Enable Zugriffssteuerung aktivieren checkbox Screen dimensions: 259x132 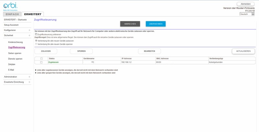point(36,34)
